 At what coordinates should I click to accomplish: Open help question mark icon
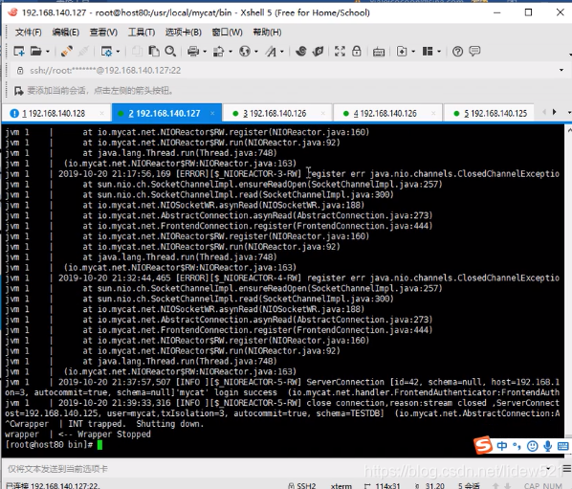[x=457, y=52]
